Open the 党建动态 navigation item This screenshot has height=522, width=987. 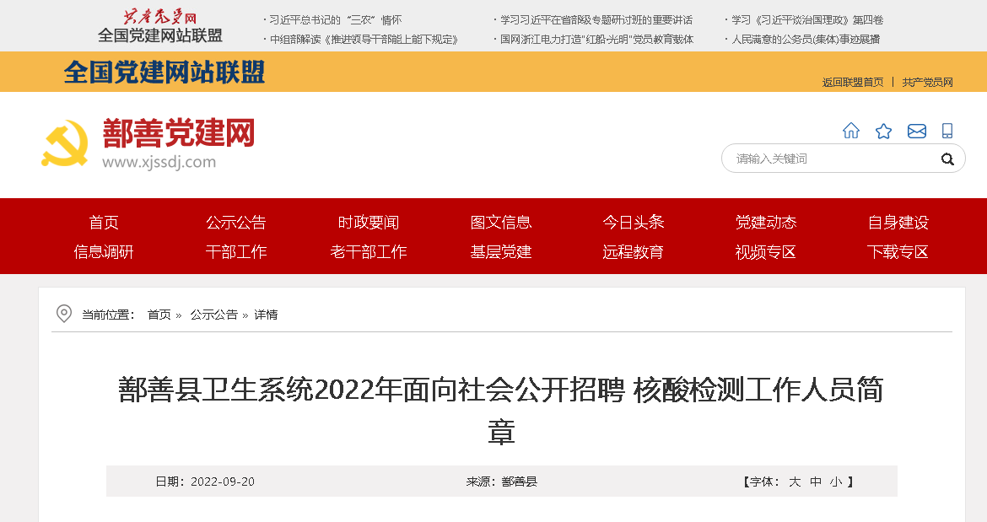click(x=766, y=222)
